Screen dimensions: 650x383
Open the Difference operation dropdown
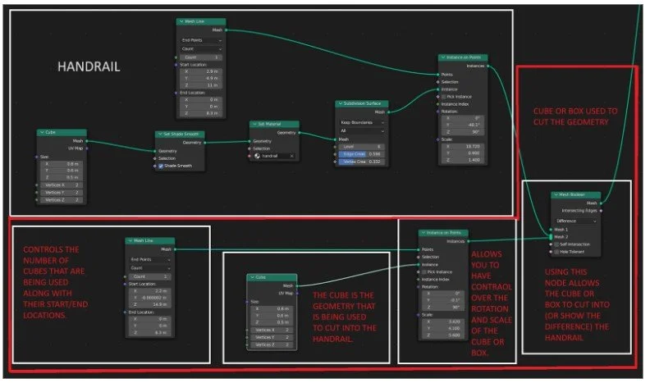[576, 221]
